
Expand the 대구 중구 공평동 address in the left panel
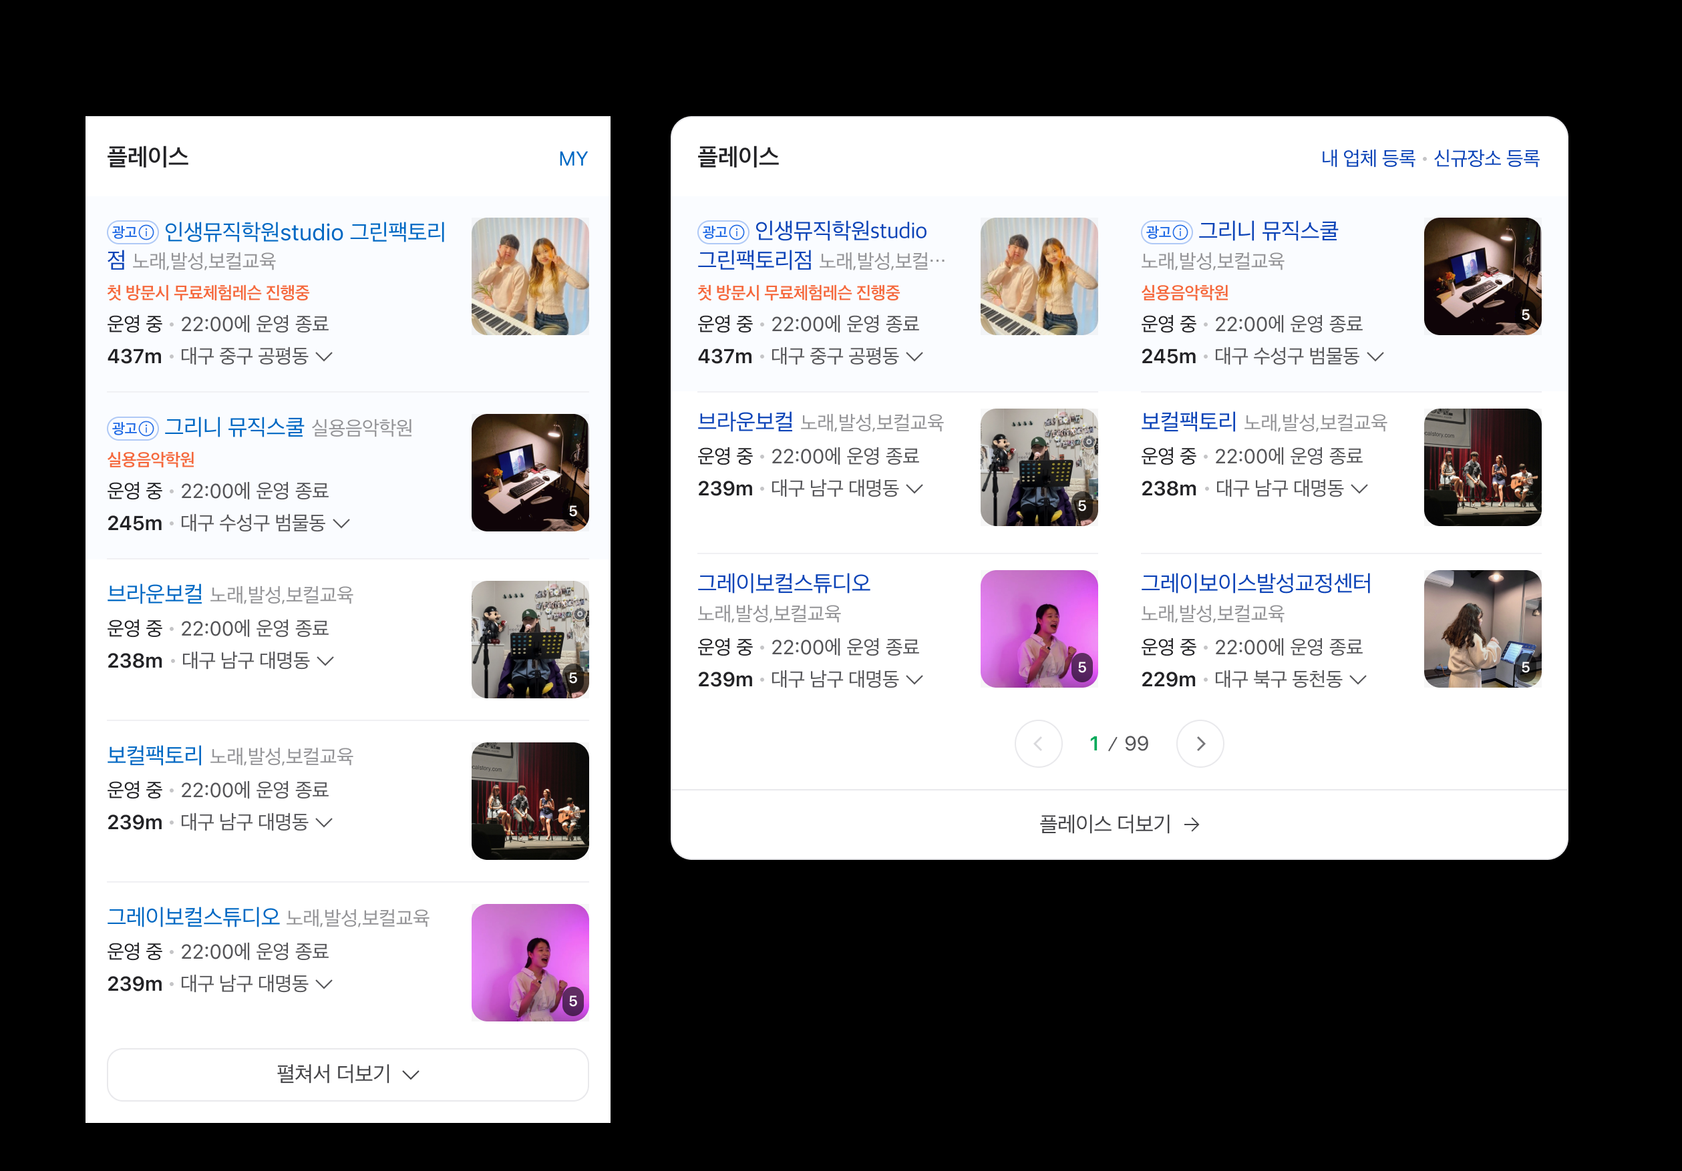click(x=324, y=357)
